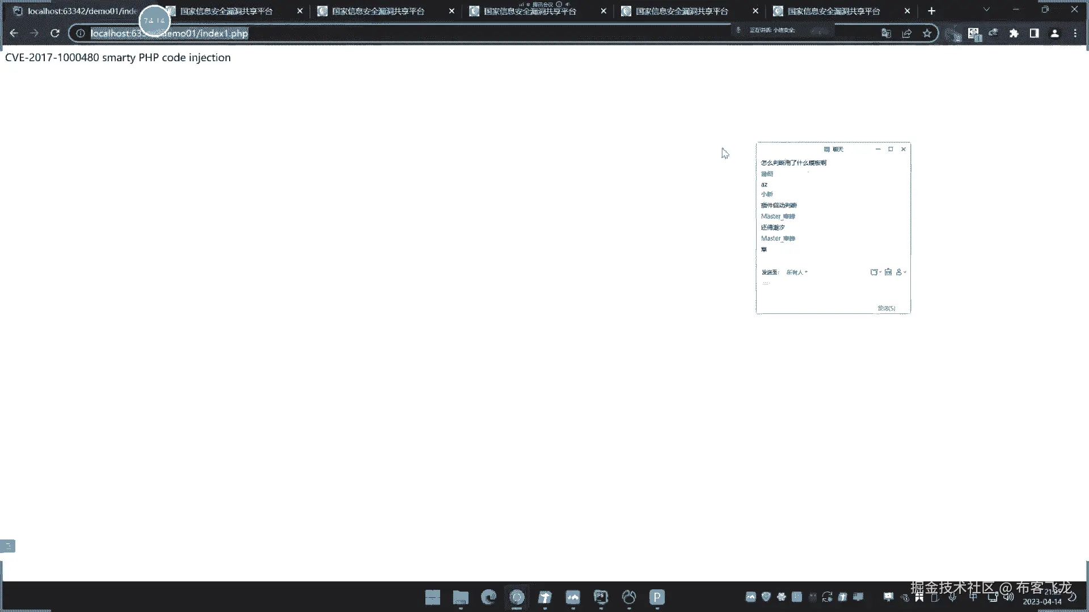1089x612 pixels.
Task: Click the translate page icon
Action: click(886, 33)
